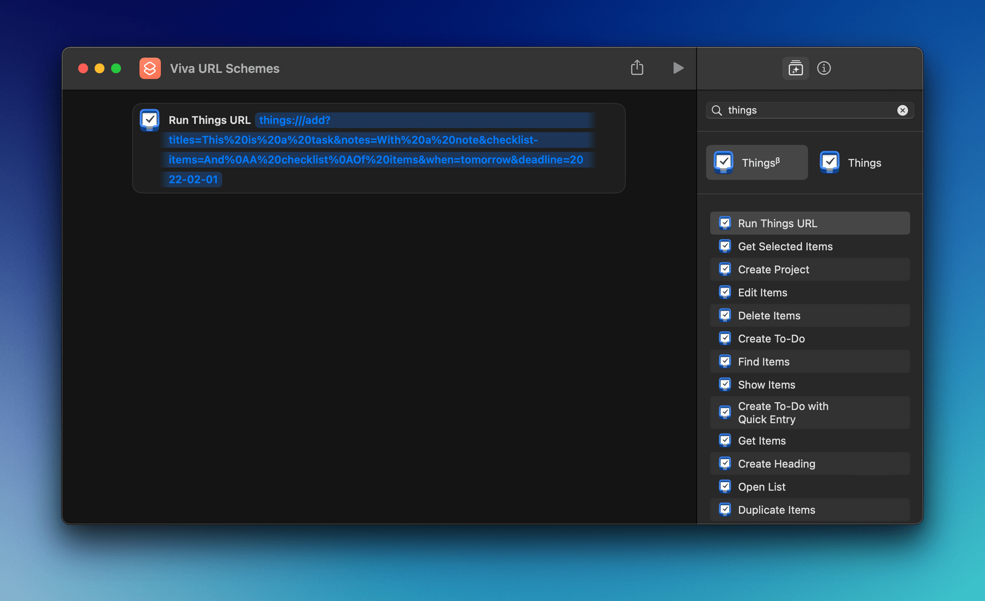
Task: Add the Create To-Do action
Action: click(810, 339)
